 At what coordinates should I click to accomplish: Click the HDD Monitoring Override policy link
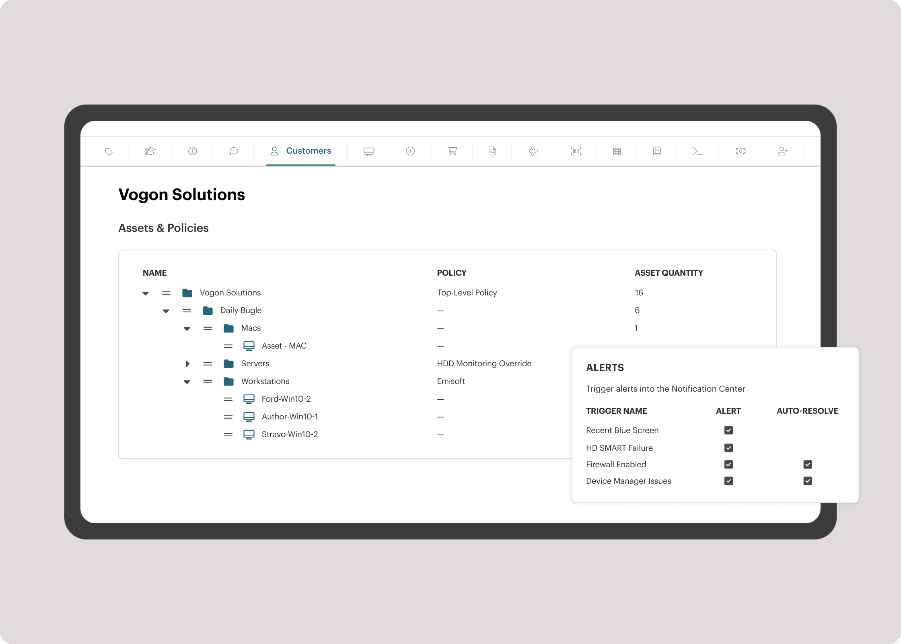(x=484, y=363)
